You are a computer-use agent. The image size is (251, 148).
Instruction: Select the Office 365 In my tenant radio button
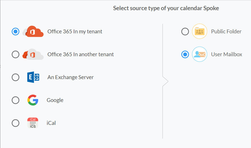(x=16, y=32)
